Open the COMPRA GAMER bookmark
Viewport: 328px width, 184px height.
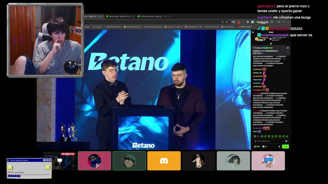tap(244, 27)
